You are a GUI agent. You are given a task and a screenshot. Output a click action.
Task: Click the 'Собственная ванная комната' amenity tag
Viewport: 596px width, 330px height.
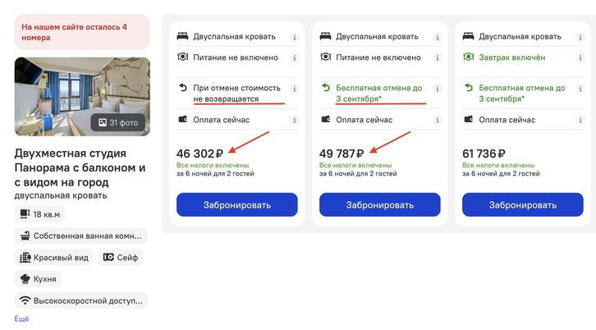click(x=80, y=236)
